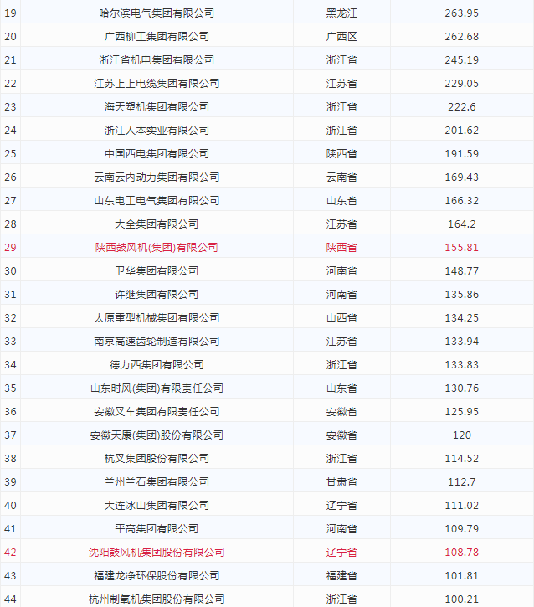Select red value 108.78
This screenshot has width=534, height=607.
[462, 552]
